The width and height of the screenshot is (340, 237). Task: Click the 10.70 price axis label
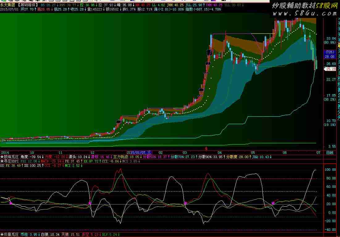coord(331,121)
